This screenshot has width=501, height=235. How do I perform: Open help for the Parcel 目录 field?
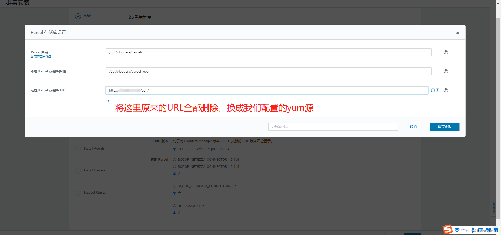click(446, 52)
